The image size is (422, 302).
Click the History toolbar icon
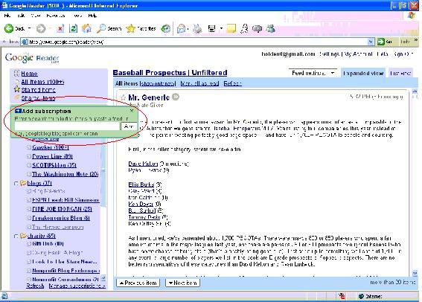pyautogui.click(x=165, y=28)
